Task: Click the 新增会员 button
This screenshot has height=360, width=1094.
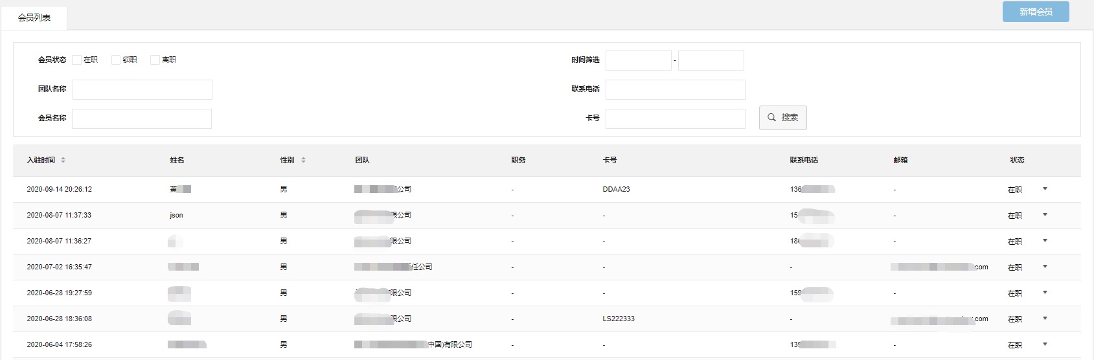Action: [1035, 12]
